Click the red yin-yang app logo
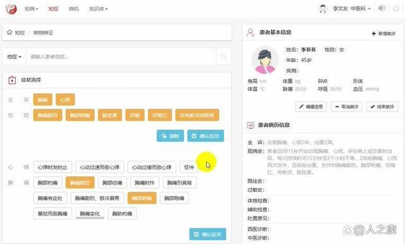The height and width of the screenshot is (244, 405). (11, 9)
